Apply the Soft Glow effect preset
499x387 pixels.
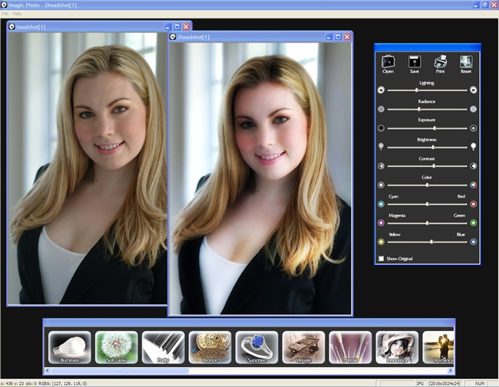pyautogui.click(x=116, y=348)
